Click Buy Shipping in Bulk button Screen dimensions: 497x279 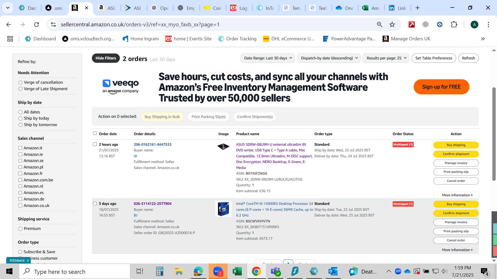[x=162, y=117]
